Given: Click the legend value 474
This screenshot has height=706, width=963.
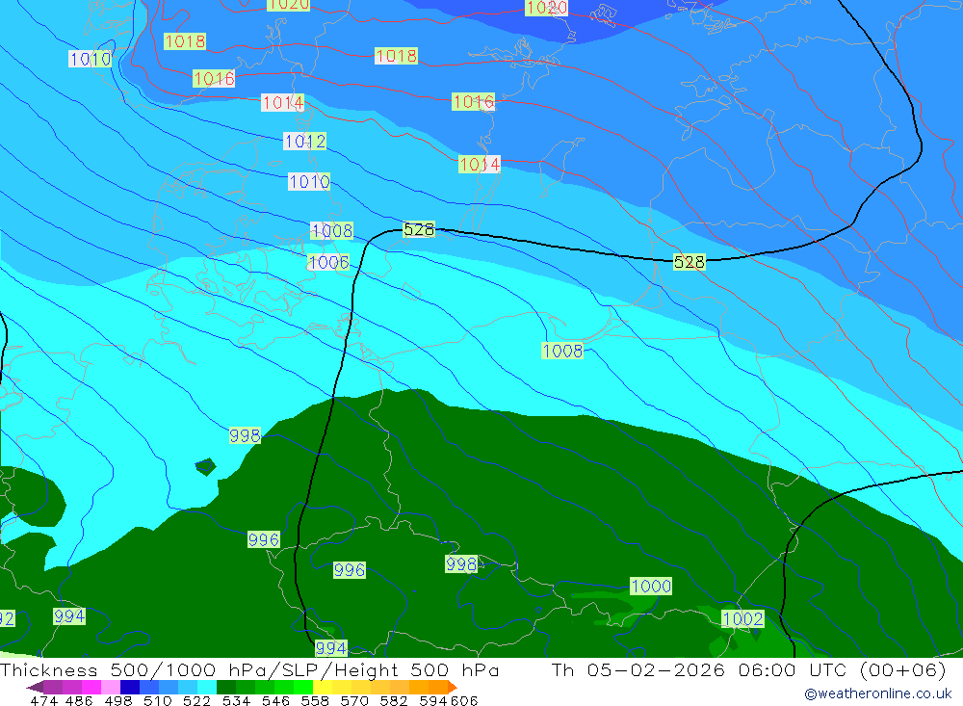Looking at the screenshot, I should (x=43, y=700).
